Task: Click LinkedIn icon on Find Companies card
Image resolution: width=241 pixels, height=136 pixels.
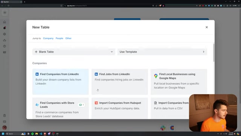Action: [37, 74]
